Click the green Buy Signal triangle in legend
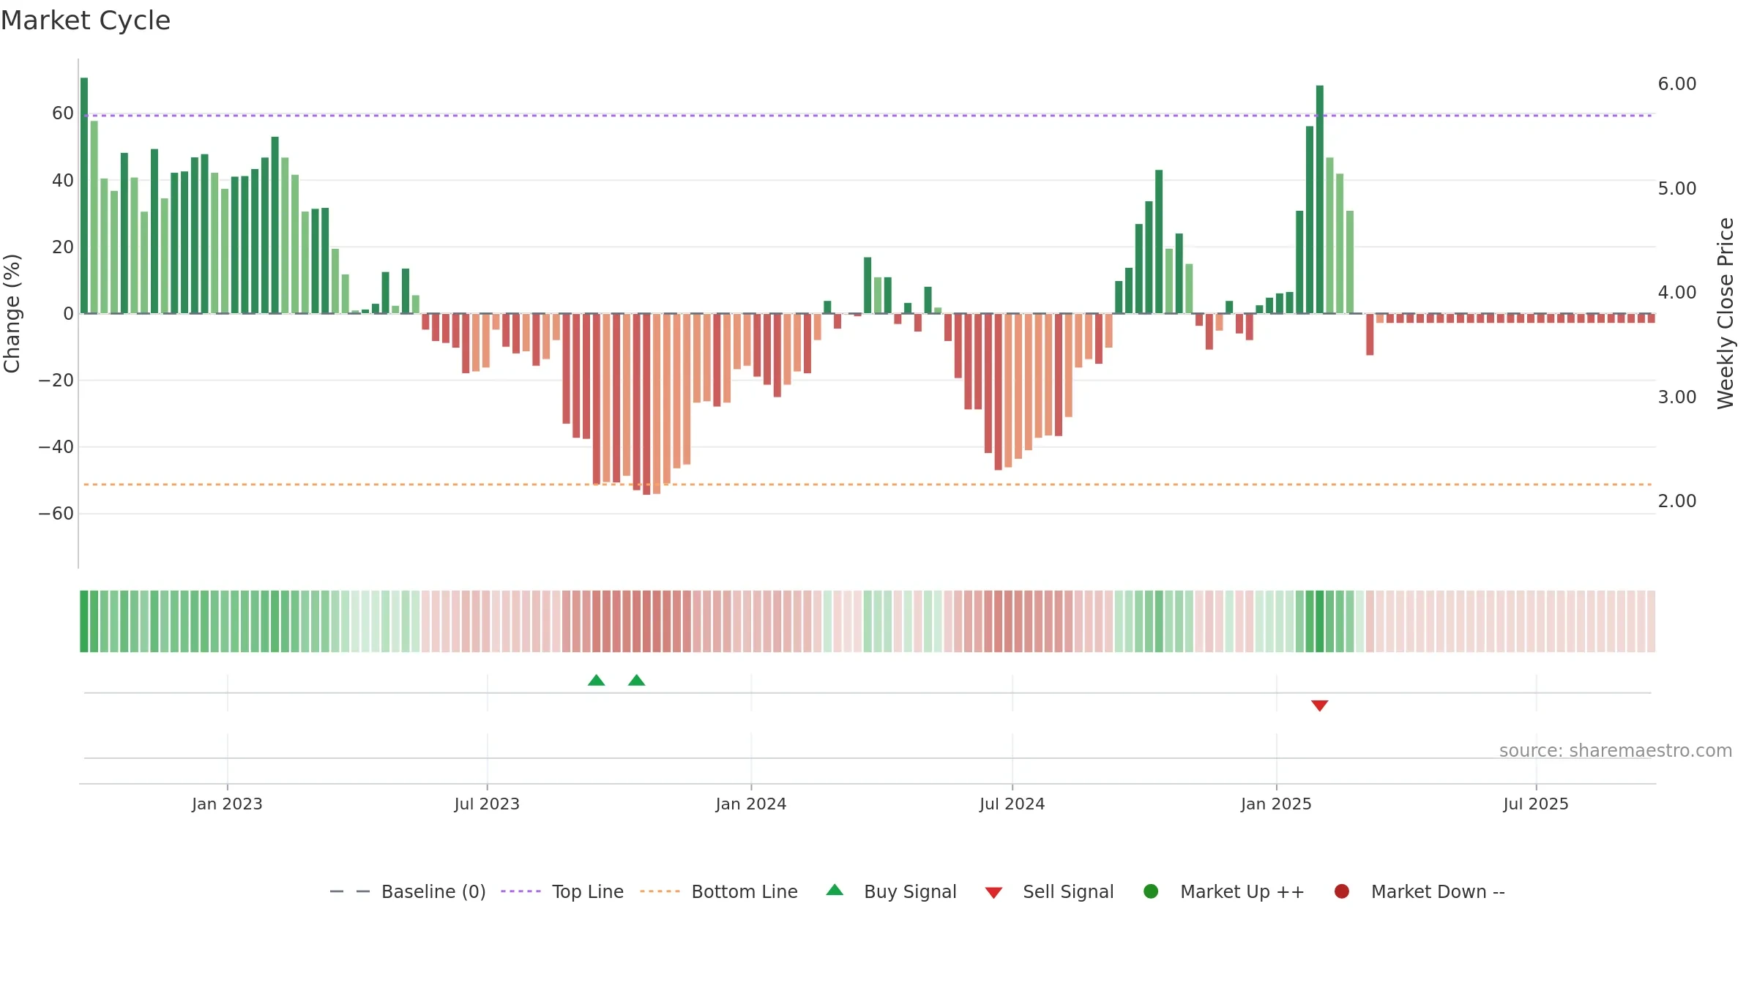 [x=835, y=890]
